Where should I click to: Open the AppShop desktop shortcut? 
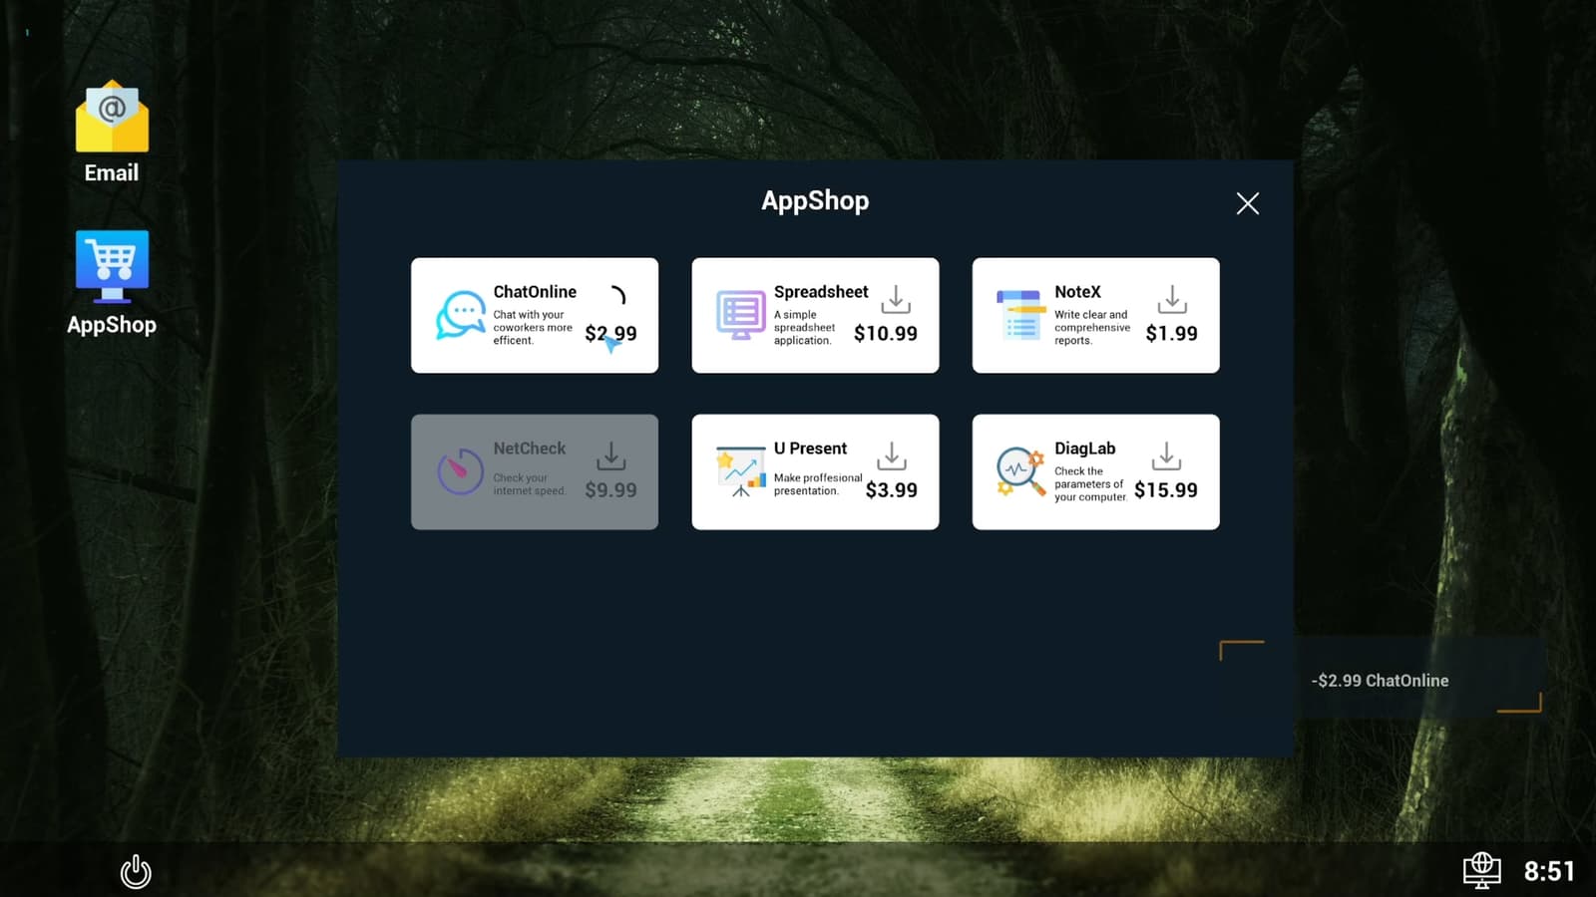pos(112,283)
